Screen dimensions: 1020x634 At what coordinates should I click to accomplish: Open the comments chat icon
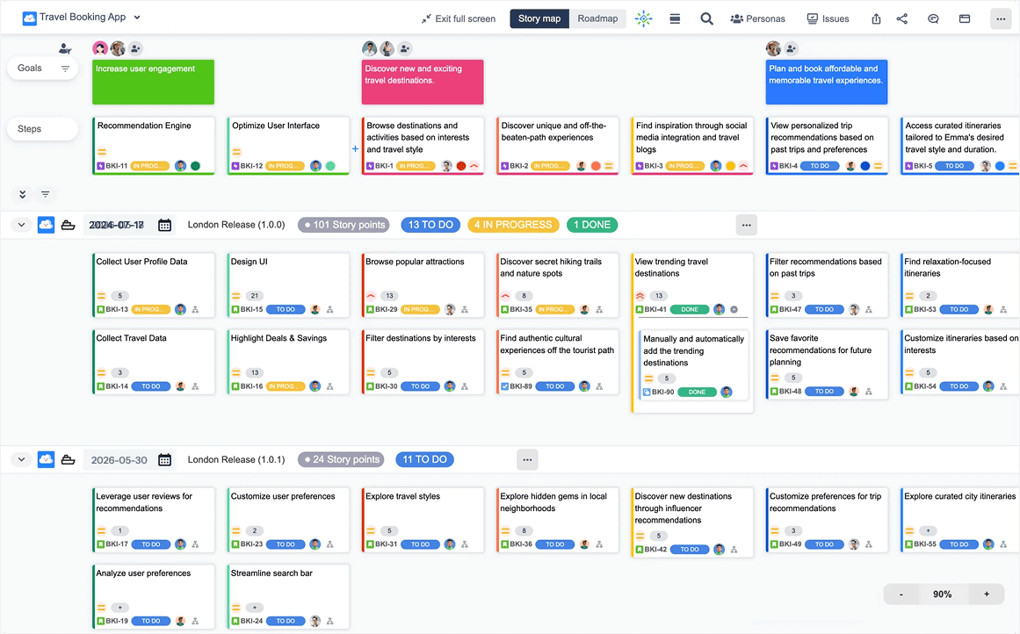[933, 18]
